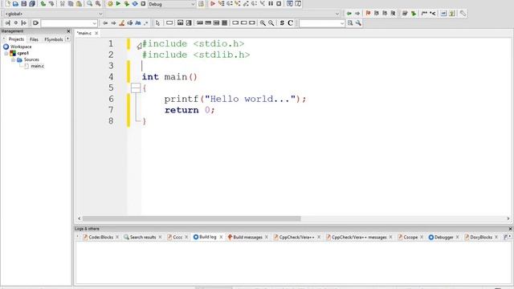Stop the debugger with the square icon
Image resolution: width=514 pixels, height=289 pixels.
(x=279, y=4)
